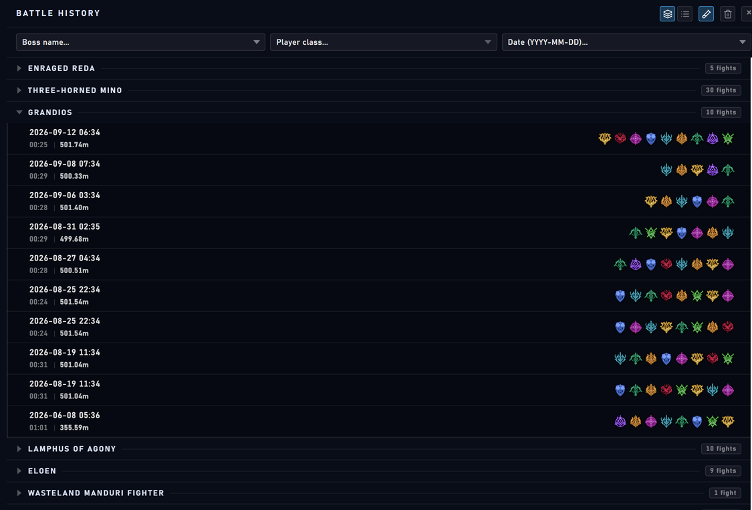752x510 pixels.
Task: Select purple class icon in 2026-06-08 05:36 fight
Action: (x=620, y=422)
